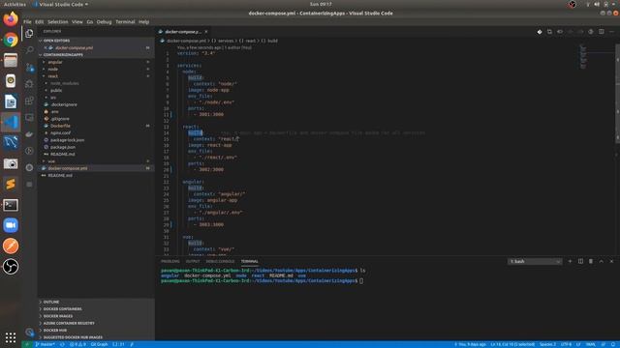Select docker-compose.yml in the explorer tree
Screen dimensions: 620x348
(96, 168)
